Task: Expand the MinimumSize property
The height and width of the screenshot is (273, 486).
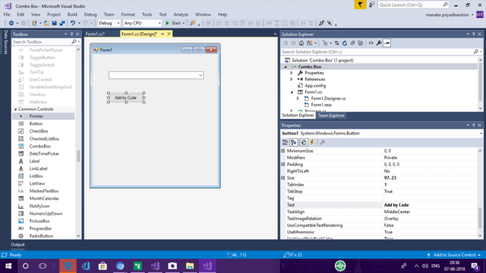Action: tap(283, 151)
